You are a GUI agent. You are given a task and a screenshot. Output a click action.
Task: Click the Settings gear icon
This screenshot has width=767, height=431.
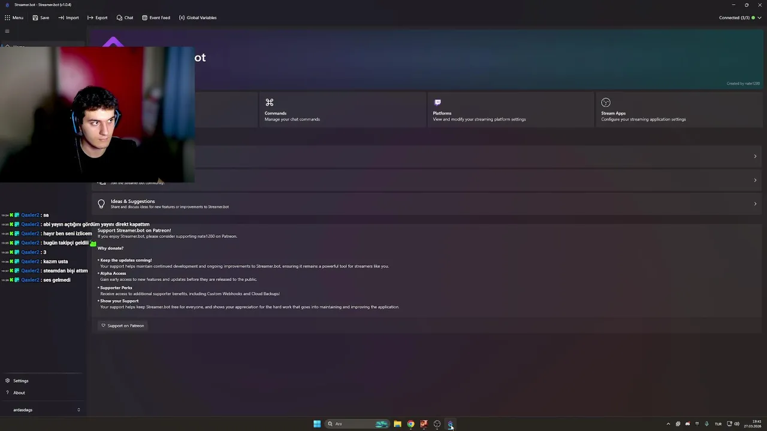coord(7,381)
